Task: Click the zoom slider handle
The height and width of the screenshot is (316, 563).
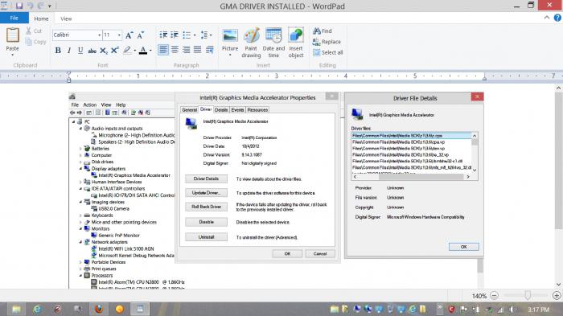Action: point(528,295)
